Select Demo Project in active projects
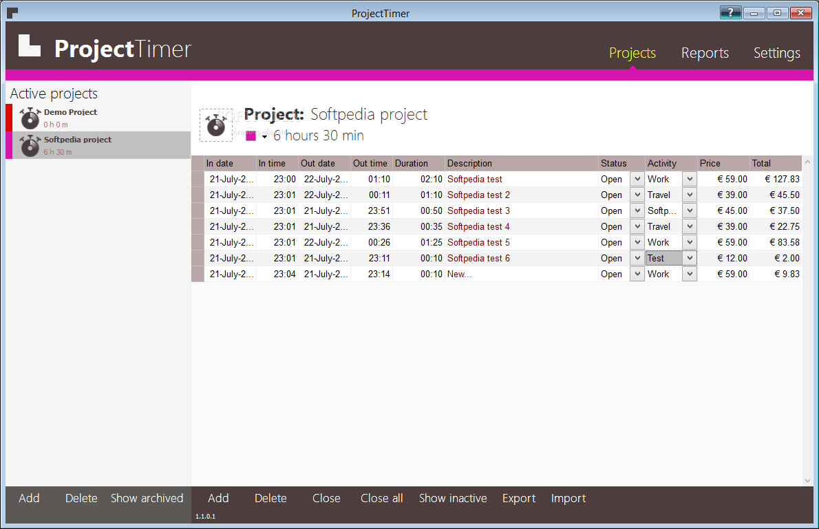Image resolution: width=819 pixels, height=529 pixels. tap(98, 118)
